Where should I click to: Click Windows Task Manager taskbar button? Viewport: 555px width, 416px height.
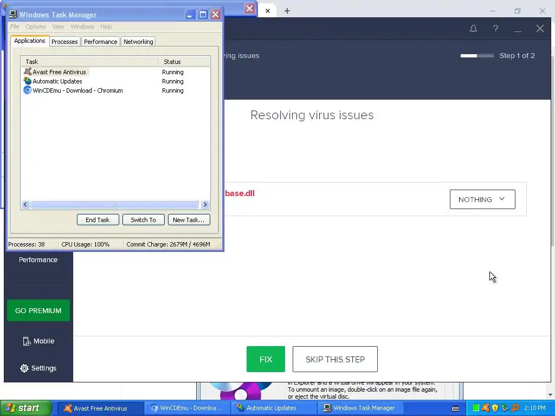[x=360, y=408]
